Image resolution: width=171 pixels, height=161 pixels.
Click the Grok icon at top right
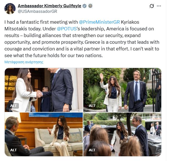[152, 6]
